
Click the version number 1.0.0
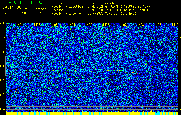coord(39,3)
